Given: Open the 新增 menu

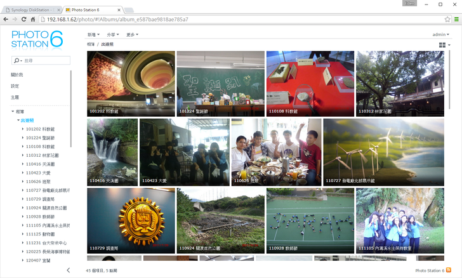Looking at the screenshot, I should click(93, 34).
